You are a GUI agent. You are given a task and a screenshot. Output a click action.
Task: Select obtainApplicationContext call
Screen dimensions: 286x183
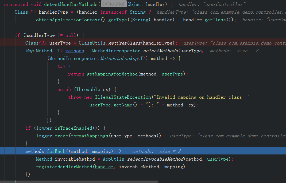pos(68,20)
